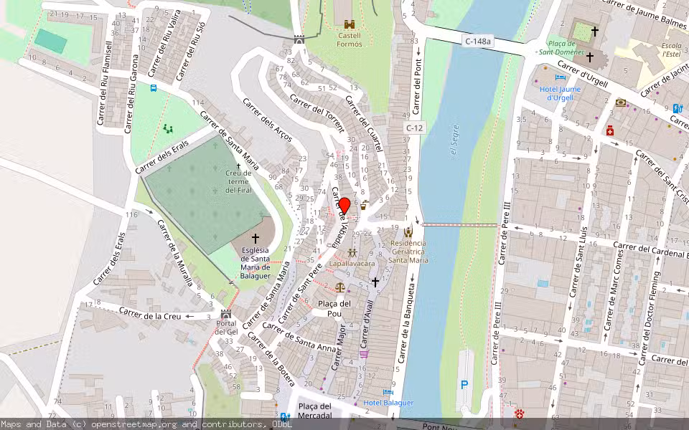The height and width of the screenshot is (430, 689).
Task: Click the Portal del Gel gate icon
Action: [226, 314]
